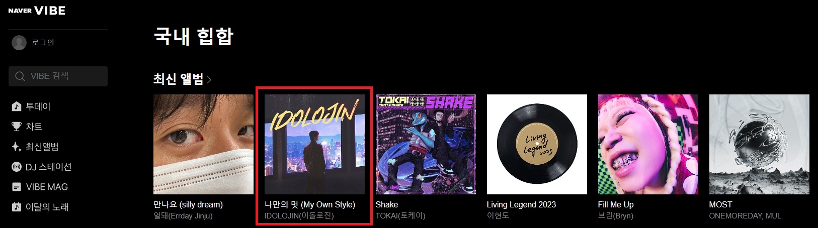Click the DJ 스테이션 radio icon

click(17, 167)
